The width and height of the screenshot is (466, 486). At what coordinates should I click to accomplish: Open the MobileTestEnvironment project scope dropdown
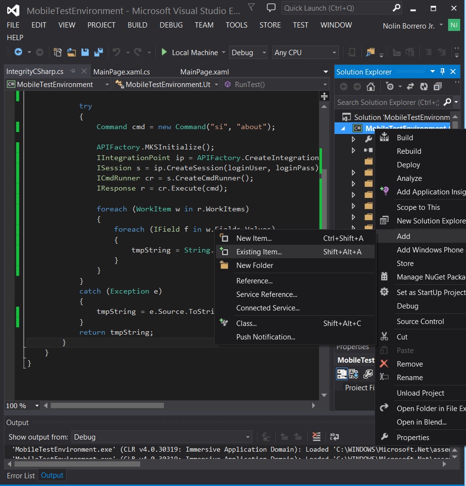click(x=107, y=84)
